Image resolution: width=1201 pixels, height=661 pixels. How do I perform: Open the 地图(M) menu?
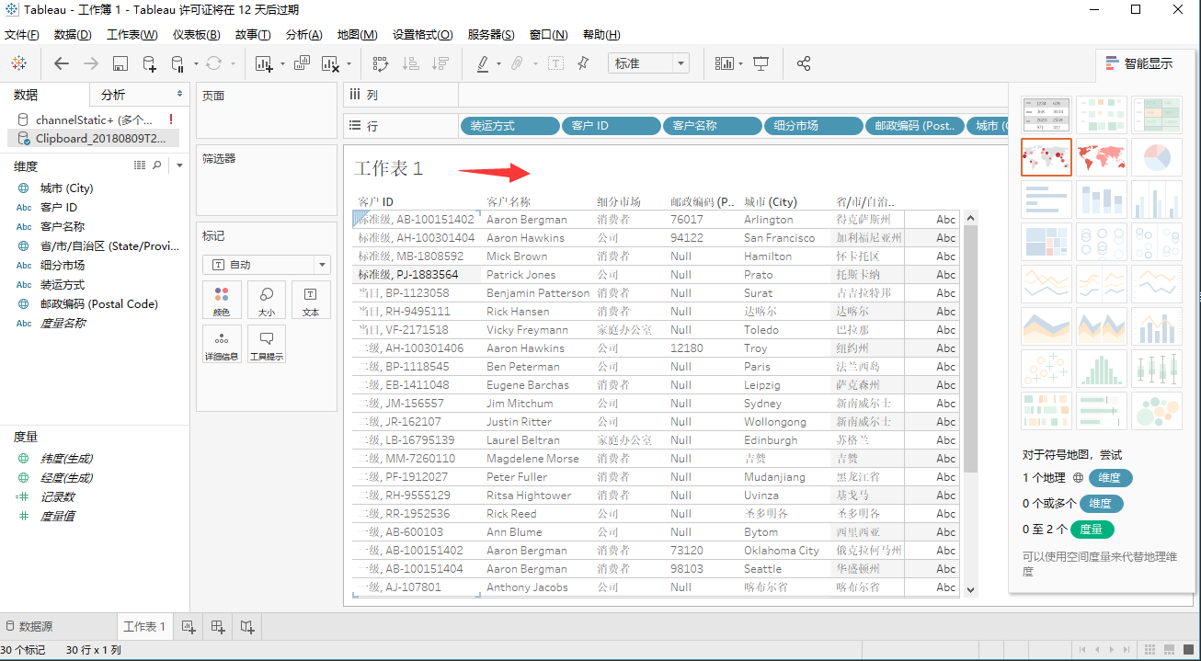click(x=357, y=35)
